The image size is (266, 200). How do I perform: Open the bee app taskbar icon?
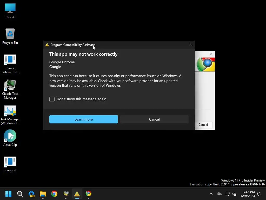click(66, 194)
